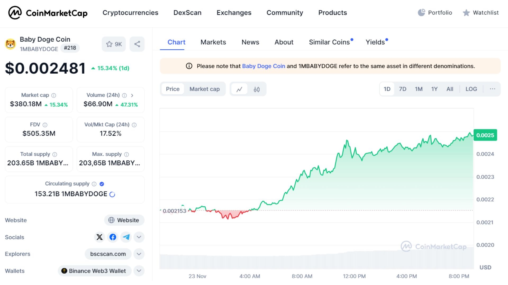Enable logarithmic scale with LOG button
The image size is (508, 285).
[x=471, y=89]
